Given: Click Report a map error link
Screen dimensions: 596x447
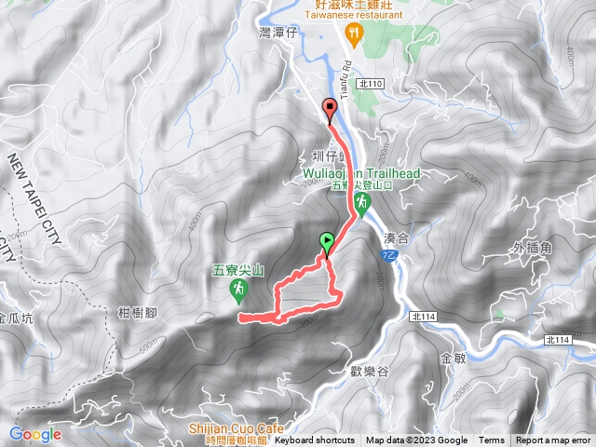Looking at the screenshot, I should tap(552, 440).
